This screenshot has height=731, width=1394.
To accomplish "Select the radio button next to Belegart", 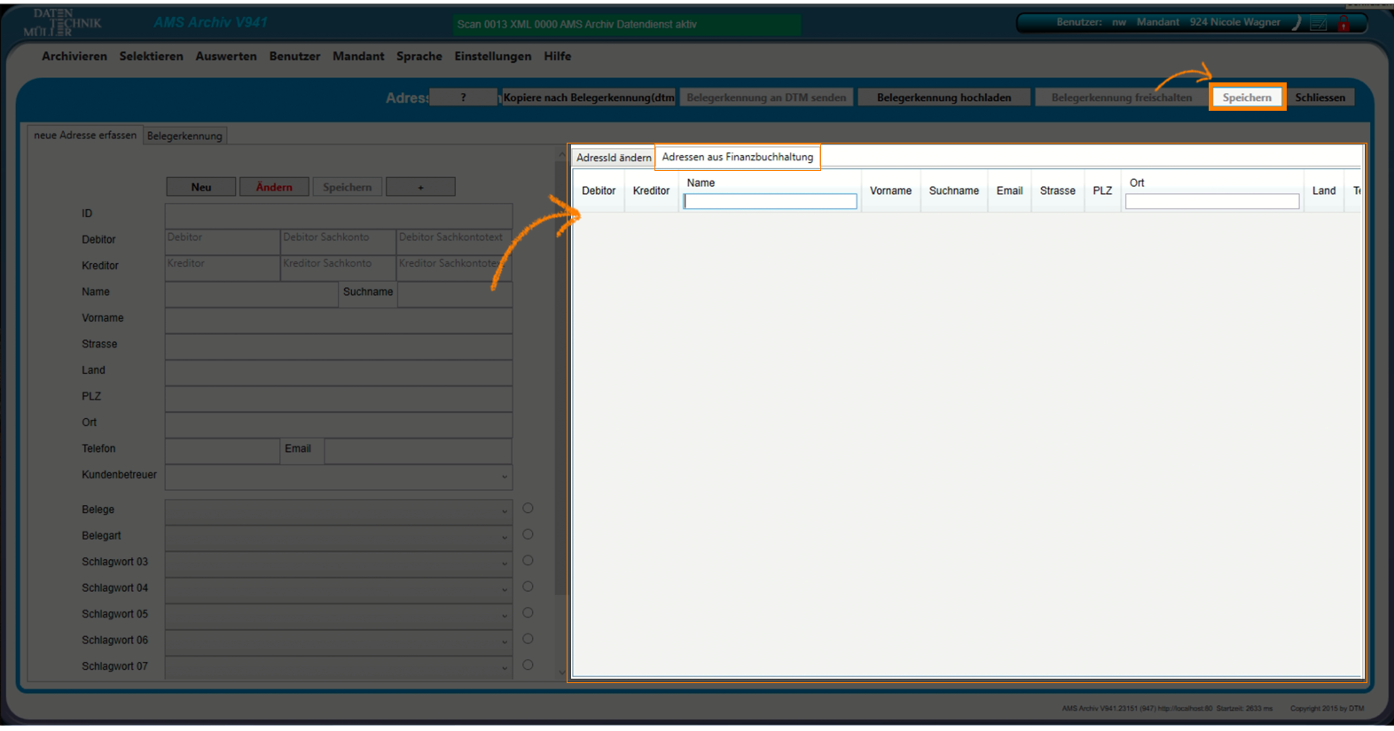I will point(528,534).
